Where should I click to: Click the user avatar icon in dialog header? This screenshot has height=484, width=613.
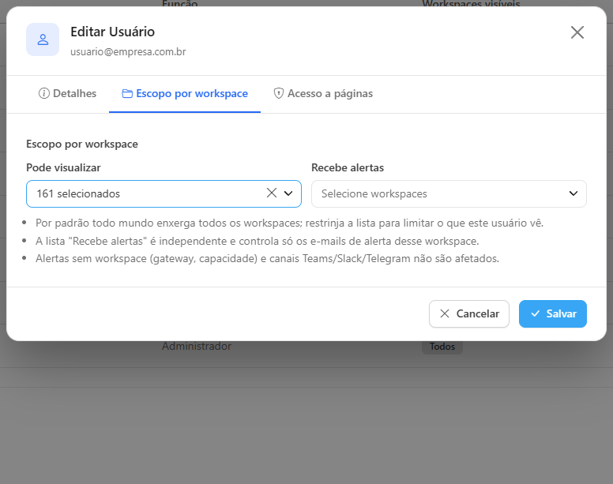click(43, 39)
